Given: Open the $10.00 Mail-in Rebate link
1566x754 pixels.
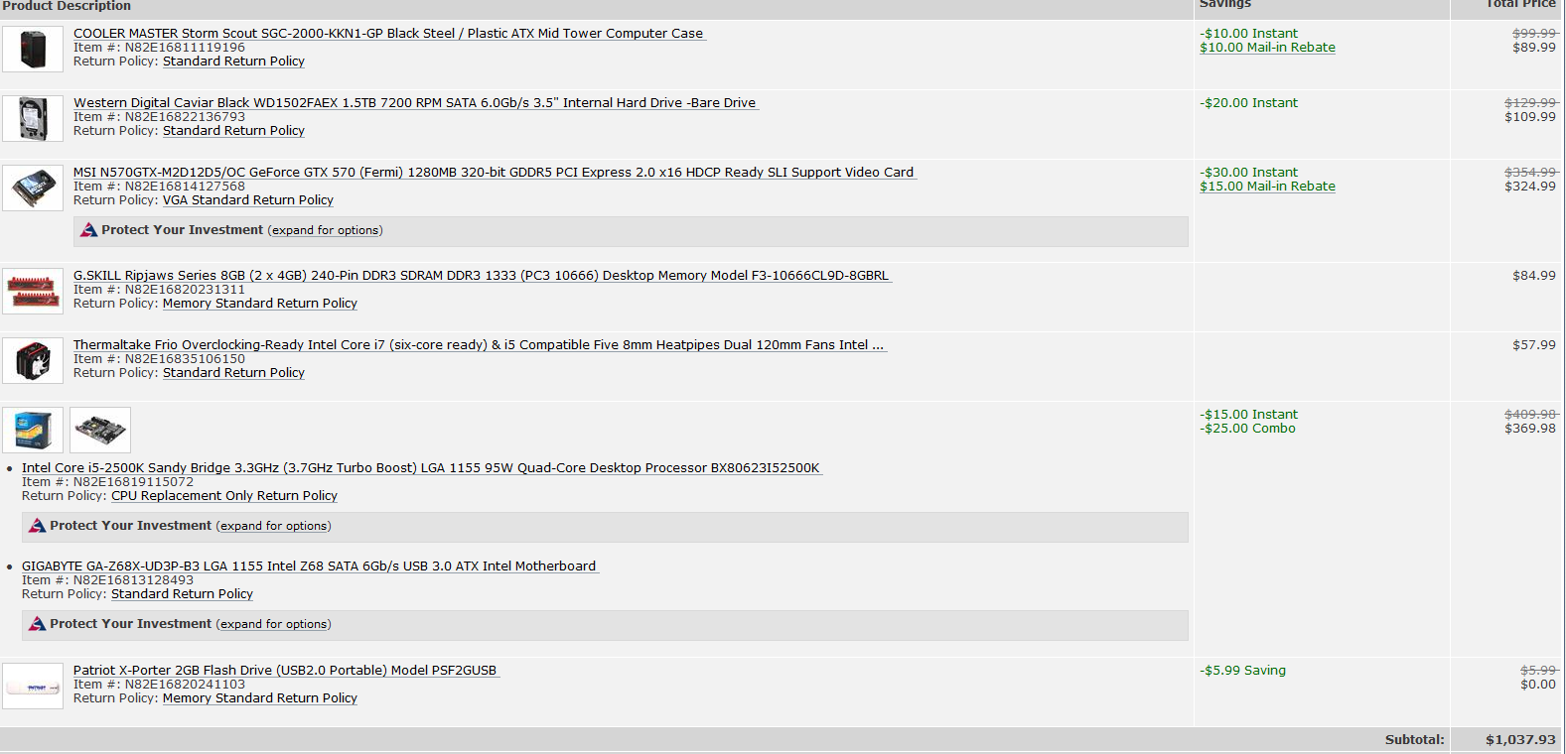Looking at the screenshot, I should pos(1267,48).
